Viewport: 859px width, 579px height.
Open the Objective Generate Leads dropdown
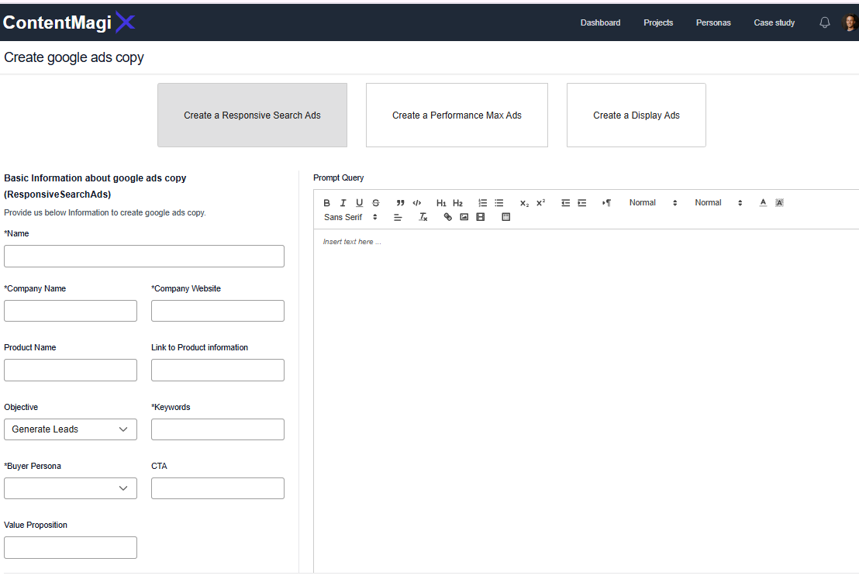71,429
